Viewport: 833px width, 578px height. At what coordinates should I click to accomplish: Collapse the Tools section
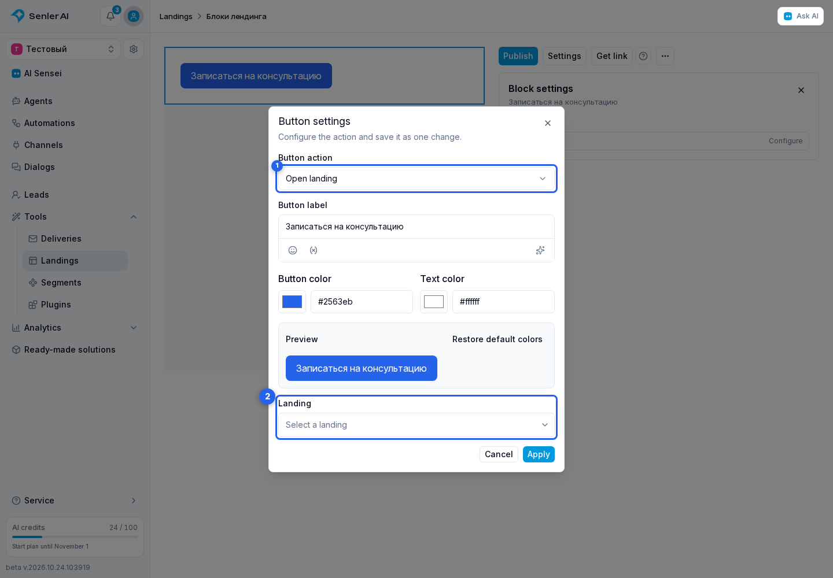(134, 217)
